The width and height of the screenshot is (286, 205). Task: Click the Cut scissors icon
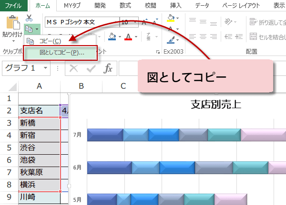pos(29,18)
